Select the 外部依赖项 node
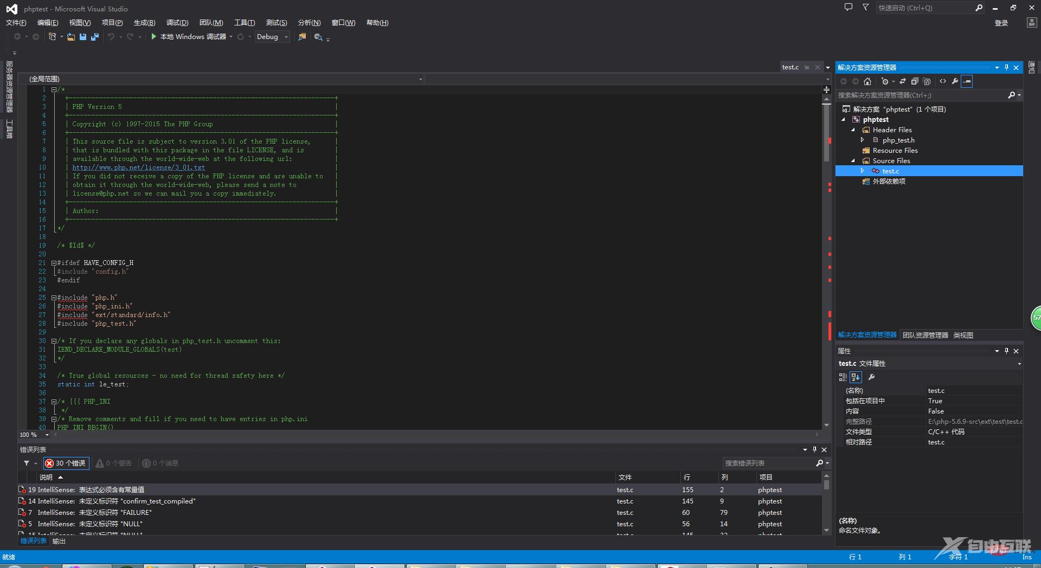The image size is (1041, 568). click(889, 182)
